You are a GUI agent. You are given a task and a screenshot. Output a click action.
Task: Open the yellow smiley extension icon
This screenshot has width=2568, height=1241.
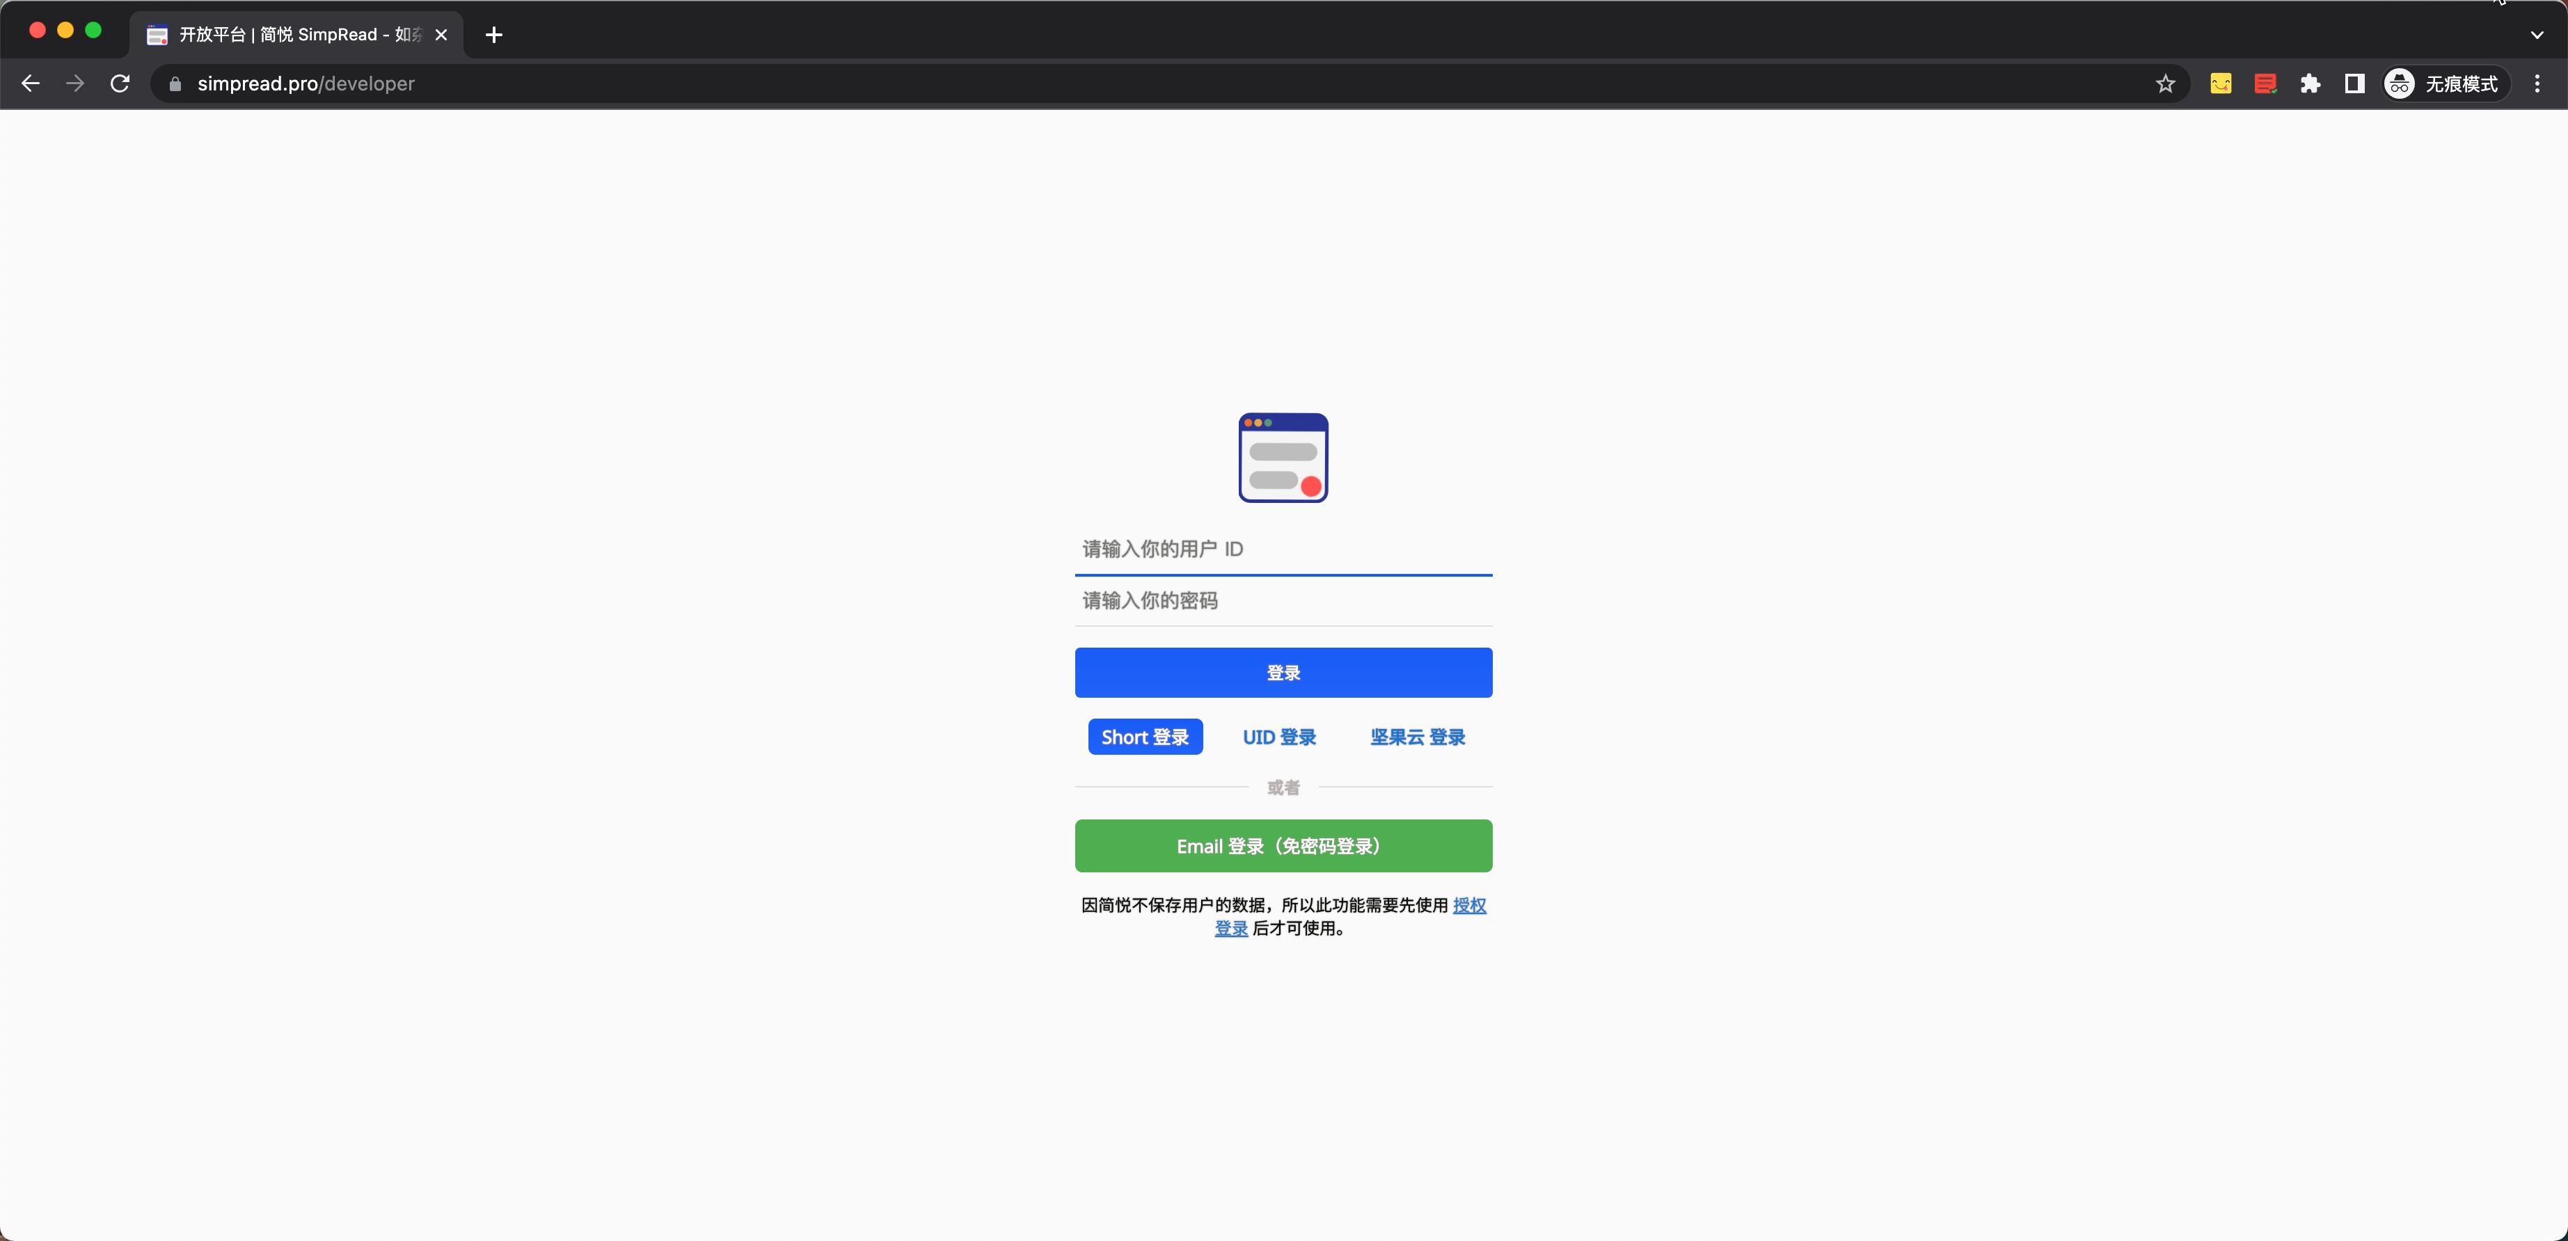[x=2220, y=83]
